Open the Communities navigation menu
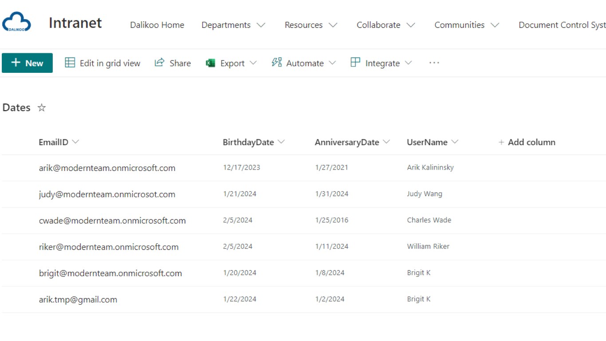This screenshot has width=606, height=341. [x=495, y=25]
